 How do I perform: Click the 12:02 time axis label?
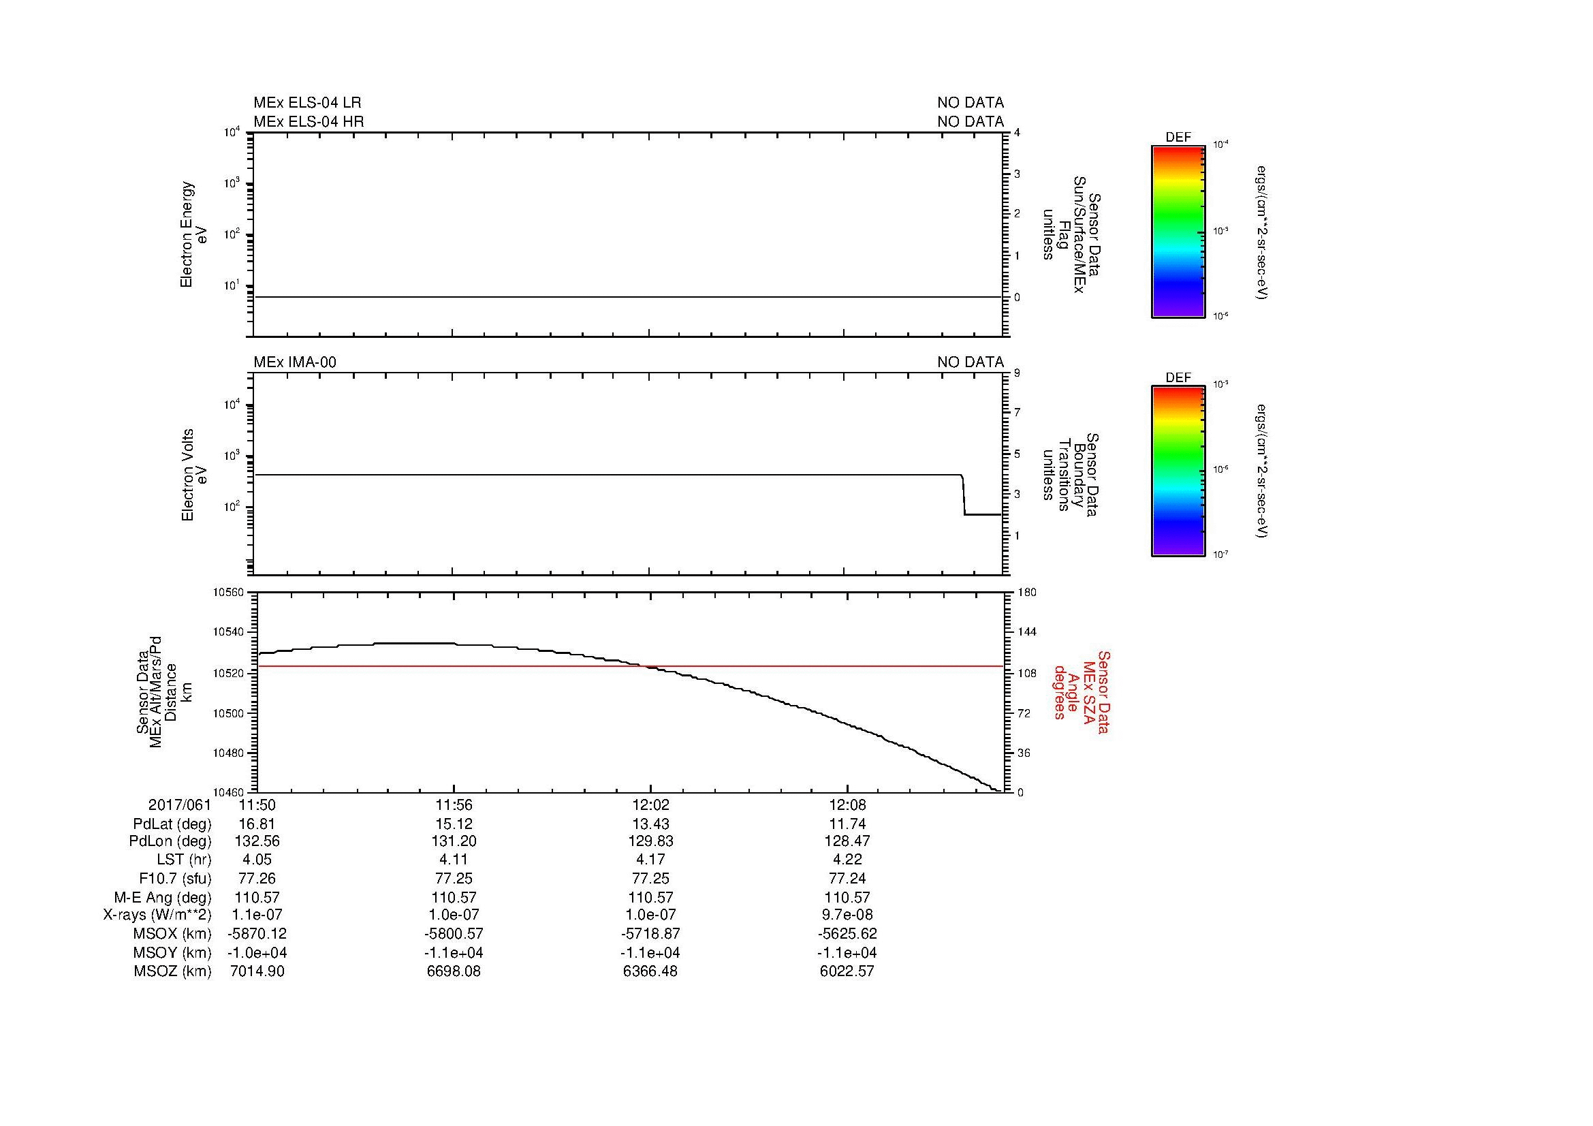650,805
